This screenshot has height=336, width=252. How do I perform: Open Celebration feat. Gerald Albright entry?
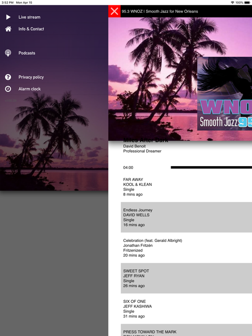pyautogui.click(x=186, y=248)
